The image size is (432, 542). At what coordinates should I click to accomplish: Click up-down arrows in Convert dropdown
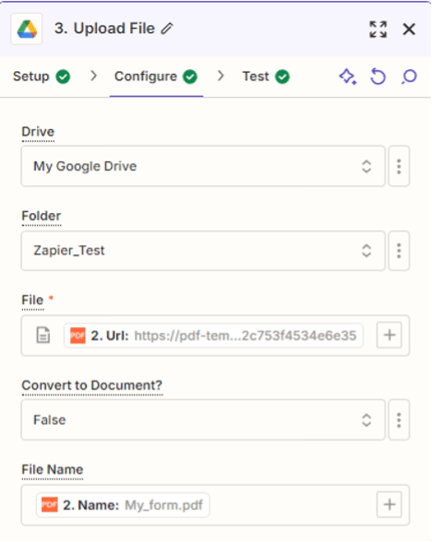366,420
